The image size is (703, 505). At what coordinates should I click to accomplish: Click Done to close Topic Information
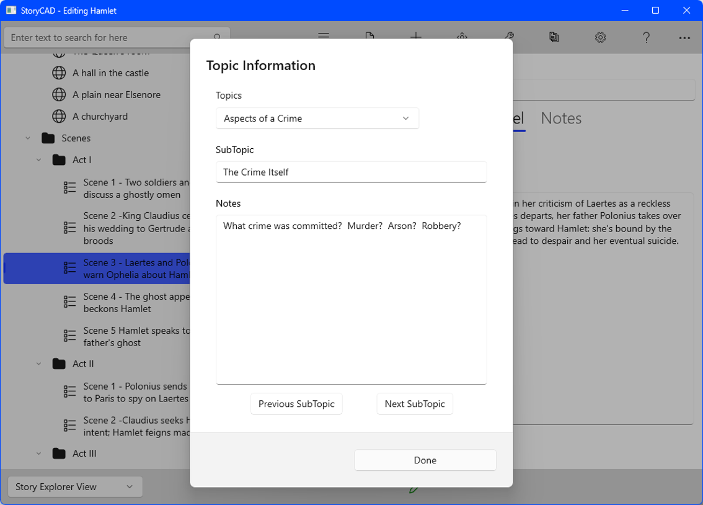pos(425,460)
